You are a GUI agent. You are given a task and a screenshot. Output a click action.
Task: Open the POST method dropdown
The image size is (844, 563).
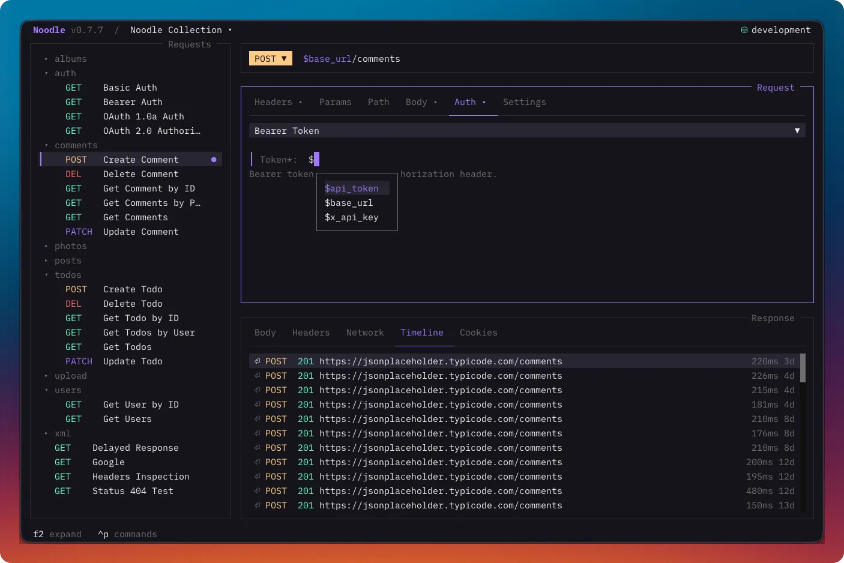point(271,59)
